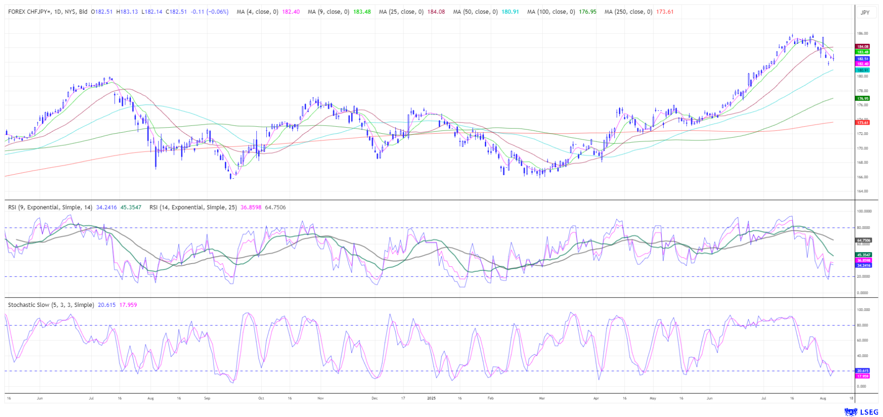Image resolution: width=883 pixels, height=417 pixels.
Task: Select the red 173.61 price axis tag
Action: [x=862, y=123]
